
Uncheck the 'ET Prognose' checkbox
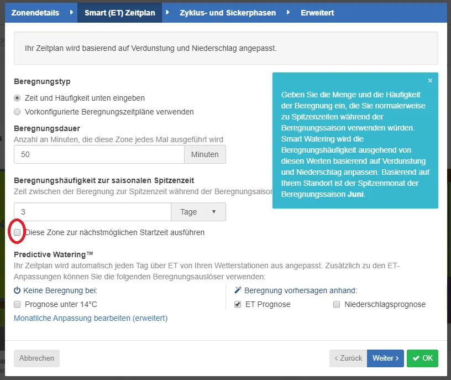pyautogui.click(x=238, y=304)
